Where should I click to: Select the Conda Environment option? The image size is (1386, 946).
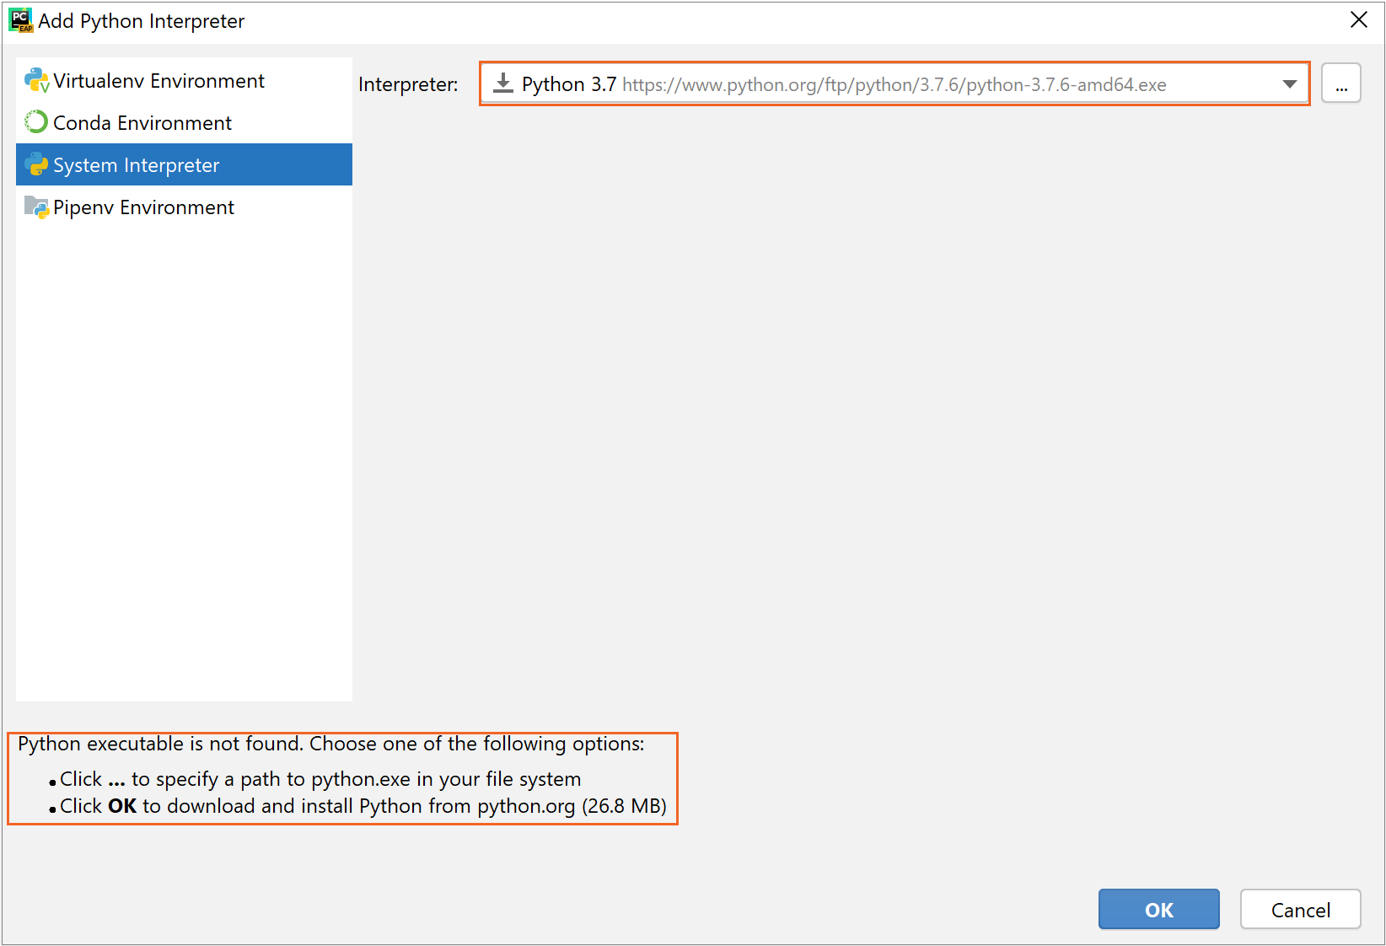pyautogui.click(x=142, y=122)
